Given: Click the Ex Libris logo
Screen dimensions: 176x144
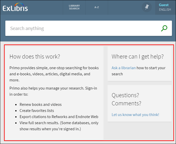Looking at the screenshot, I should (15, 7).
